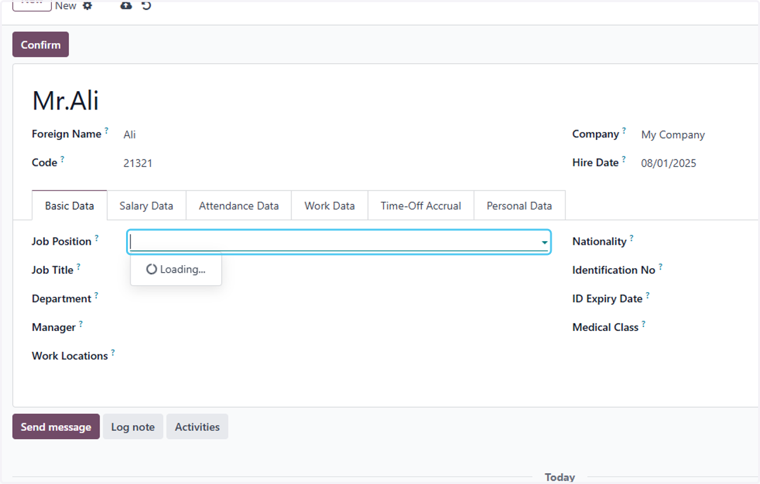The height and width of the screenshot is (484, 760).
Task: Click the Manager label
Action: 54,328
